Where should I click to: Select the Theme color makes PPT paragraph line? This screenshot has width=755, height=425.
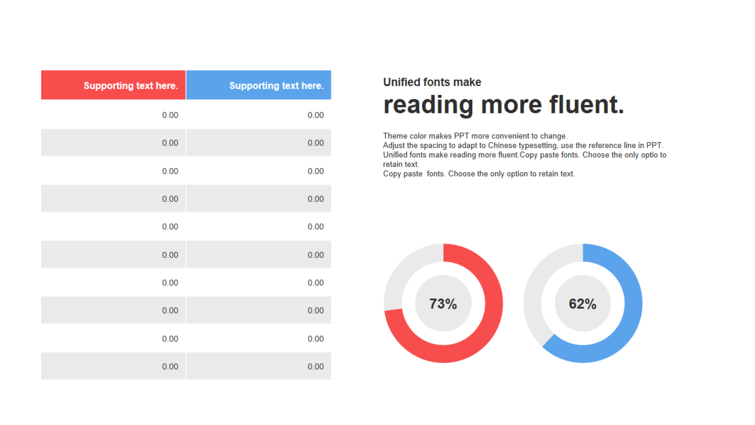tap(475, 136)
